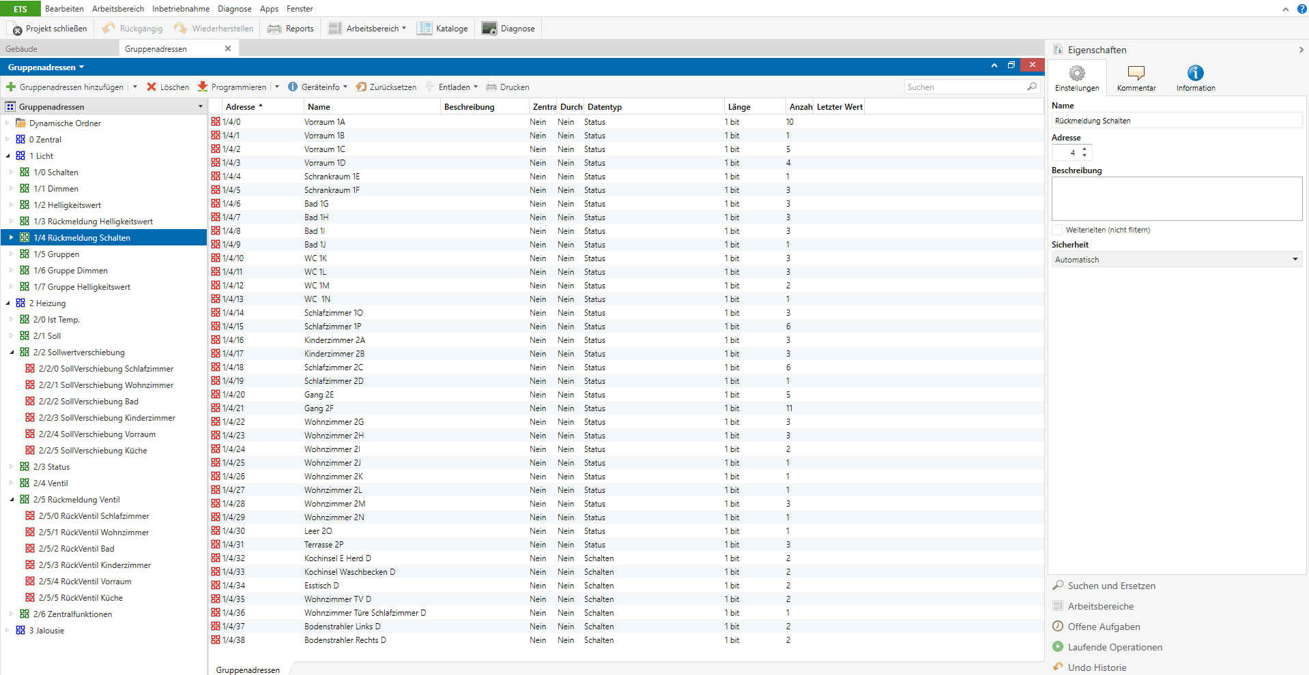Click the Zurücksetzen reset icon

(x=361, y=87)
